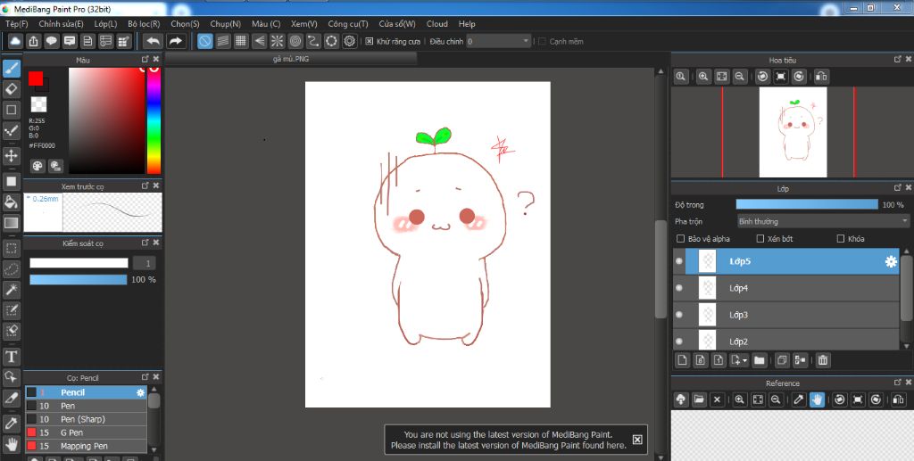
Task: Click the rainbow hue strip
Action: coord(154,120)
